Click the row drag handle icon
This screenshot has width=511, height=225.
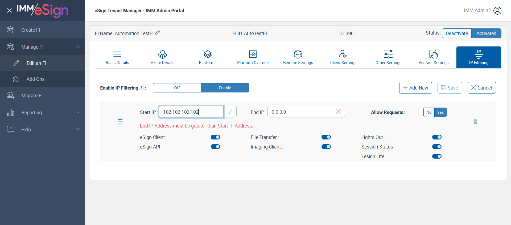point(120,121)
